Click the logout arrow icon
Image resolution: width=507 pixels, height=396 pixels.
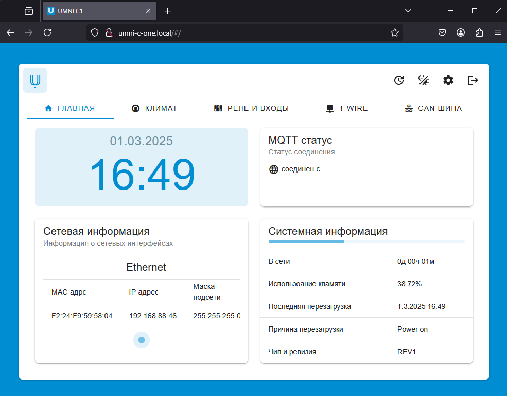473,80
